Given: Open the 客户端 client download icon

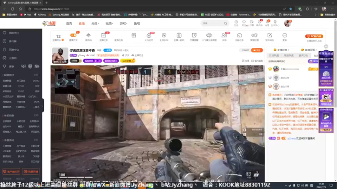Looking at the screenshot, I should click(259, 23).
